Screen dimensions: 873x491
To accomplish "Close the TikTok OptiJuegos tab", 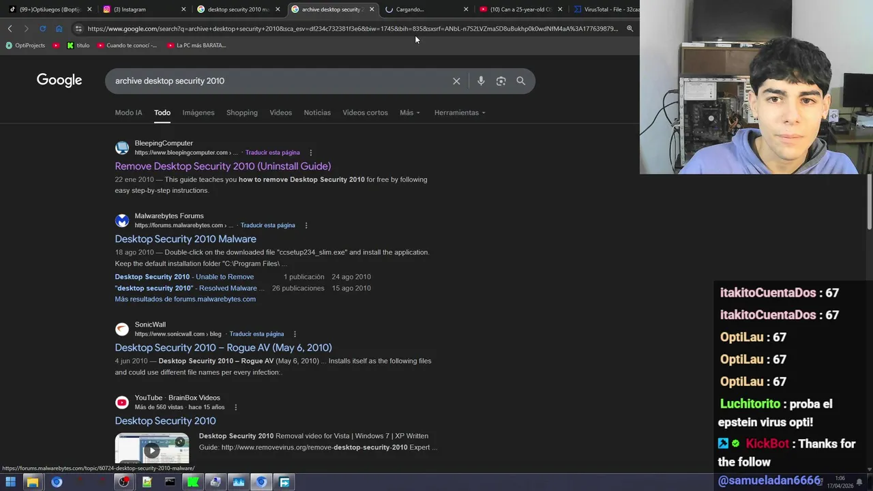I will click(x=89, y=10).
